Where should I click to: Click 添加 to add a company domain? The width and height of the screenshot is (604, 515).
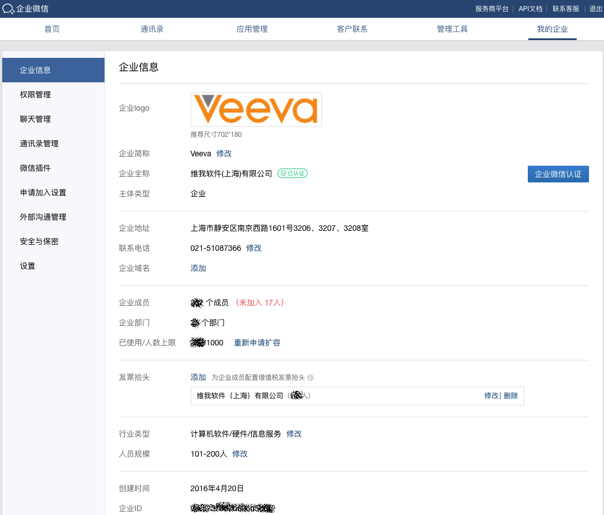point(199,268)
